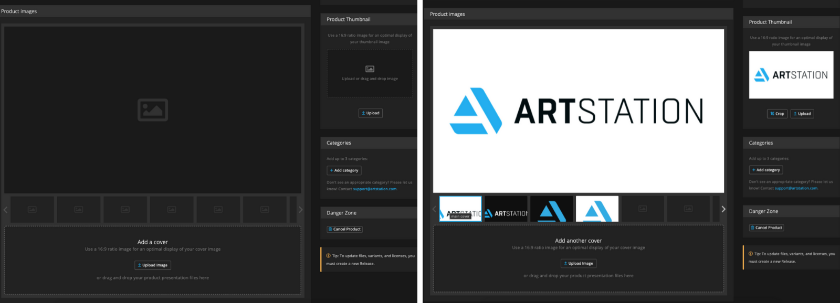The height and width of the screenshot is (303, 840).
Task: Click 'Add up to 3 categories:' in the right screenshot
Action: click(x=769, y=158)
